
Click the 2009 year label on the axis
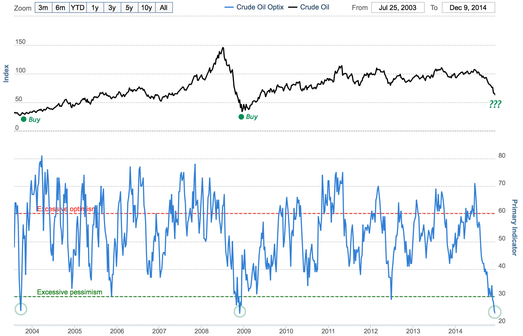244,331
